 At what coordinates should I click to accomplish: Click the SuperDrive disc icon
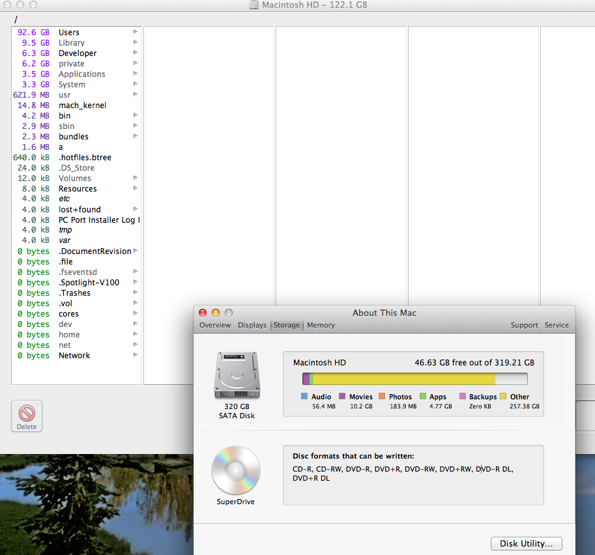click(236, 470)
